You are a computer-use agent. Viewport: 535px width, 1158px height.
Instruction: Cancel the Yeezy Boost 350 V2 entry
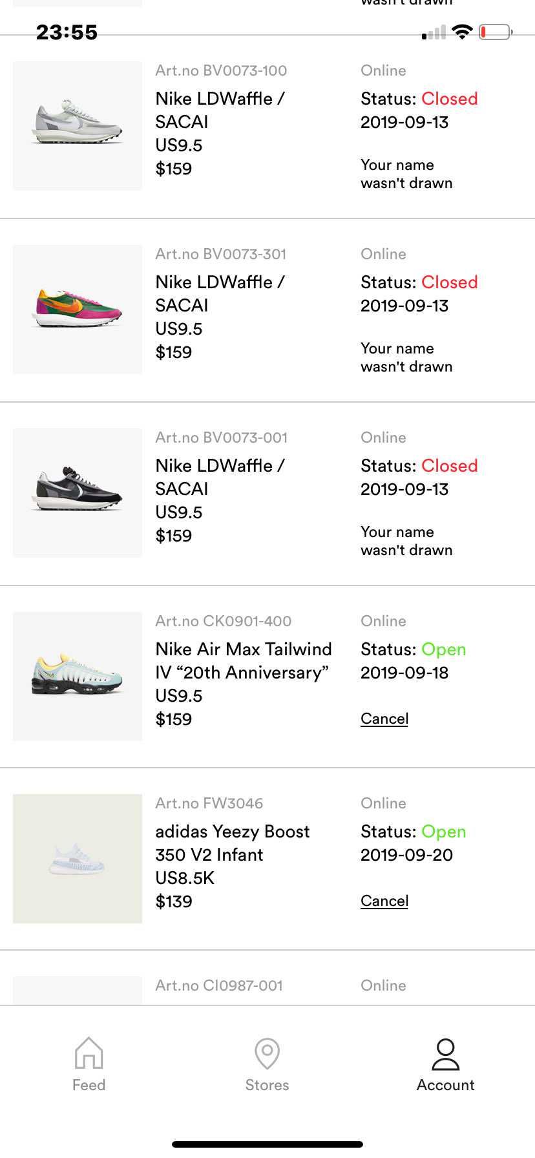click(x=384, y=901)
